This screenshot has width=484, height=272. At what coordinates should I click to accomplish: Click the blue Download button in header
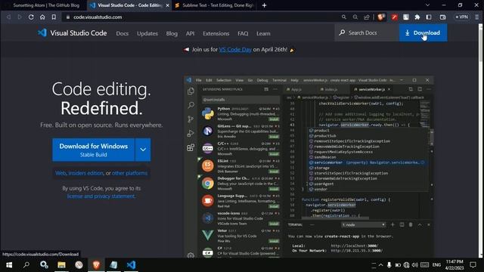pyautogui.click(x=423, y=32)
